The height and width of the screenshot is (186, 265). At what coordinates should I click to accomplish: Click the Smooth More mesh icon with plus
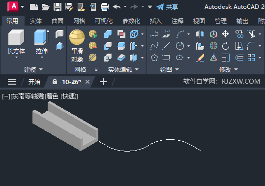click(93, 34)
